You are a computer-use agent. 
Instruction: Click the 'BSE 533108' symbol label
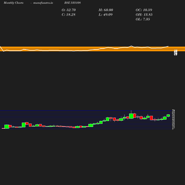click(x=73, y=3)
